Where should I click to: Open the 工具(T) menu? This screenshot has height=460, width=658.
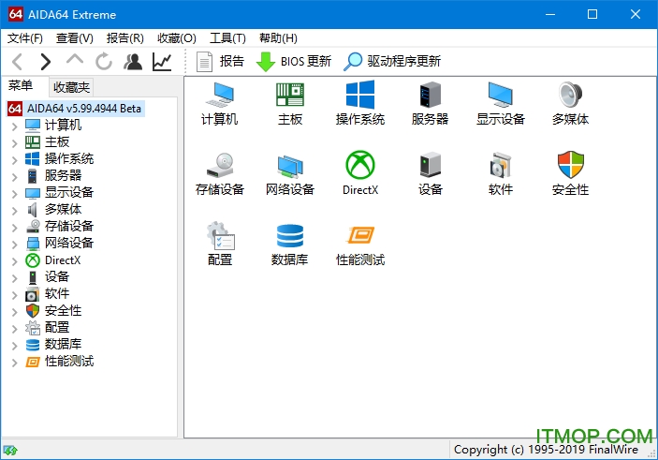(x=227, y=38)
